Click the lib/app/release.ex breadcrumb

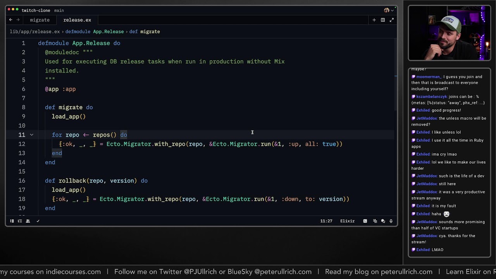tap(35, 31)
